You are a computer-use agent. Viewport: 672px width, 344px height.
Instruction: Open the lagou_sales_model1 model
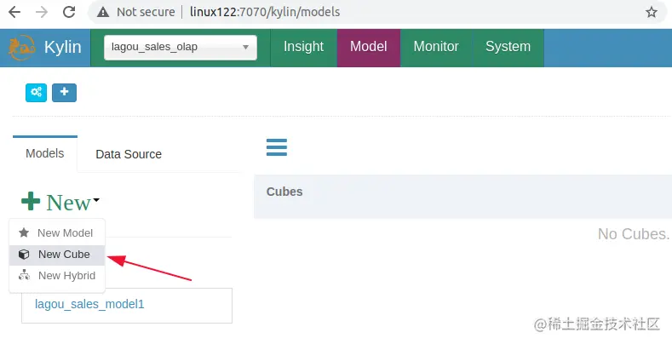point(89,304)
